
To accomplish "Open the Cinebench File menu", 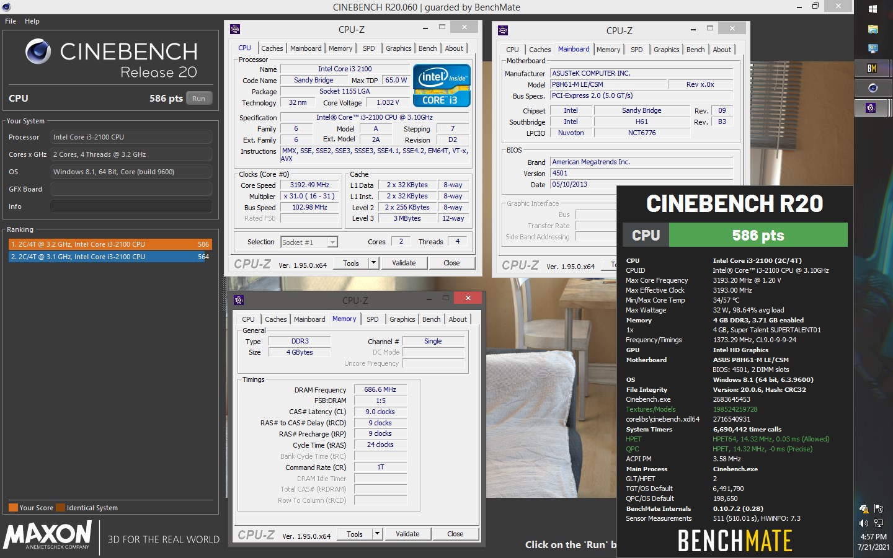I will (11, 21).
